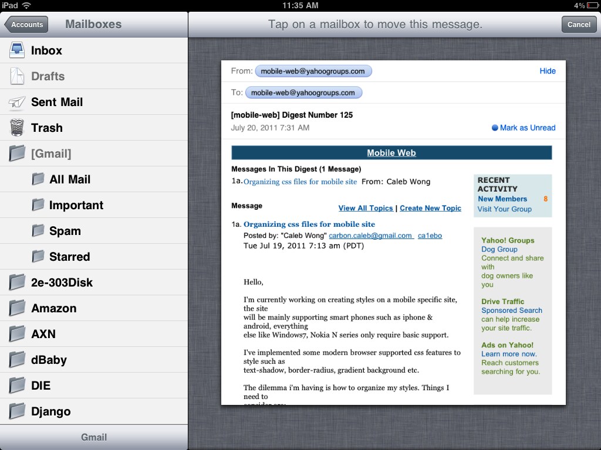Tap the AXN folder icon
The image size is (601, 450).
point(17,333)
